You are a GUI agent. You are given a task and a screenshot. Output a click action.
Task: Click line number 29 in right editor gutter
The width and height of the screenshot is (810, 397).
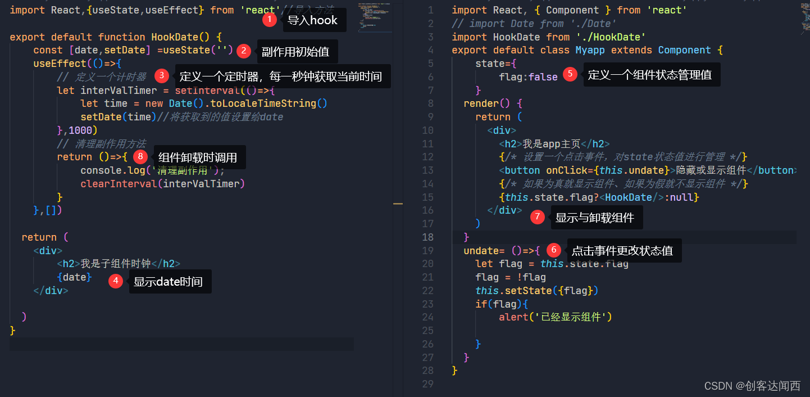(x=428, y=384)
